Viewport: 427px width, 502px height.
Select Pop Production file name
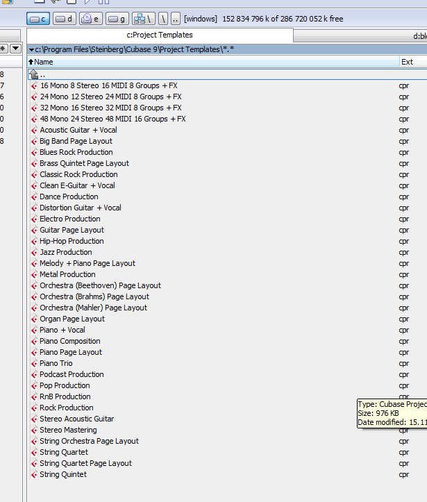65,385
